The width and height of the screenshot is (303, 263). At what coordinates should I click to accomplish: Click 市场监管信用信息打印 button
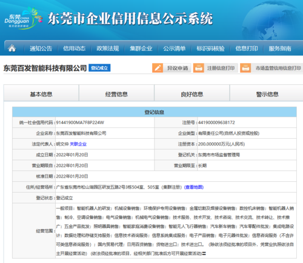point(271,68)
